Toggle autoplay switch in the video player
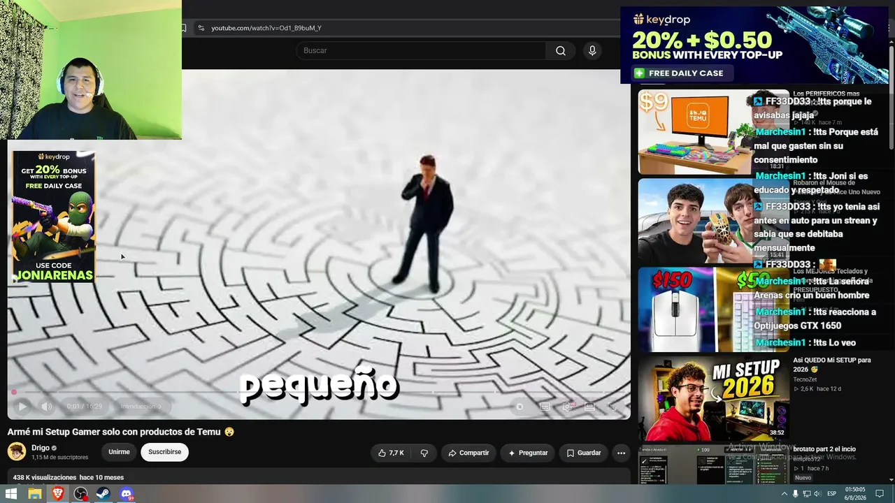The image size is (895, 503). (520, 407)
